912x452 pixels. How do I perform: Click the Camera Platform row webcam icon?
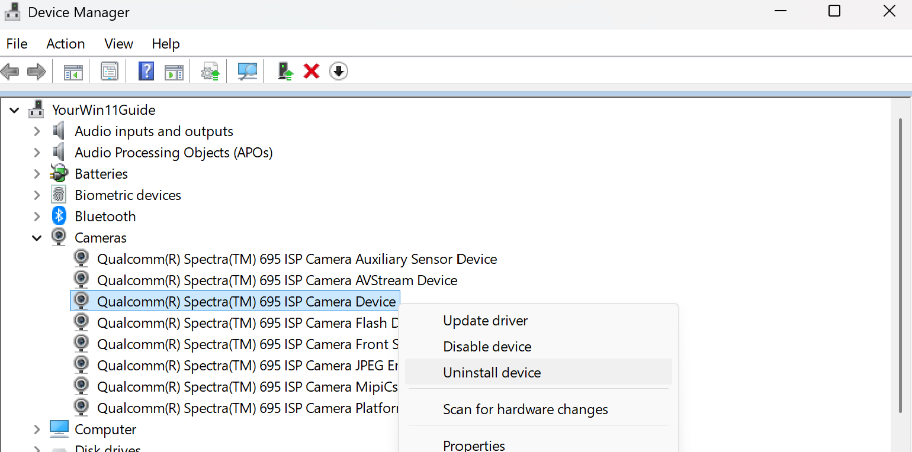click(81, 408)
